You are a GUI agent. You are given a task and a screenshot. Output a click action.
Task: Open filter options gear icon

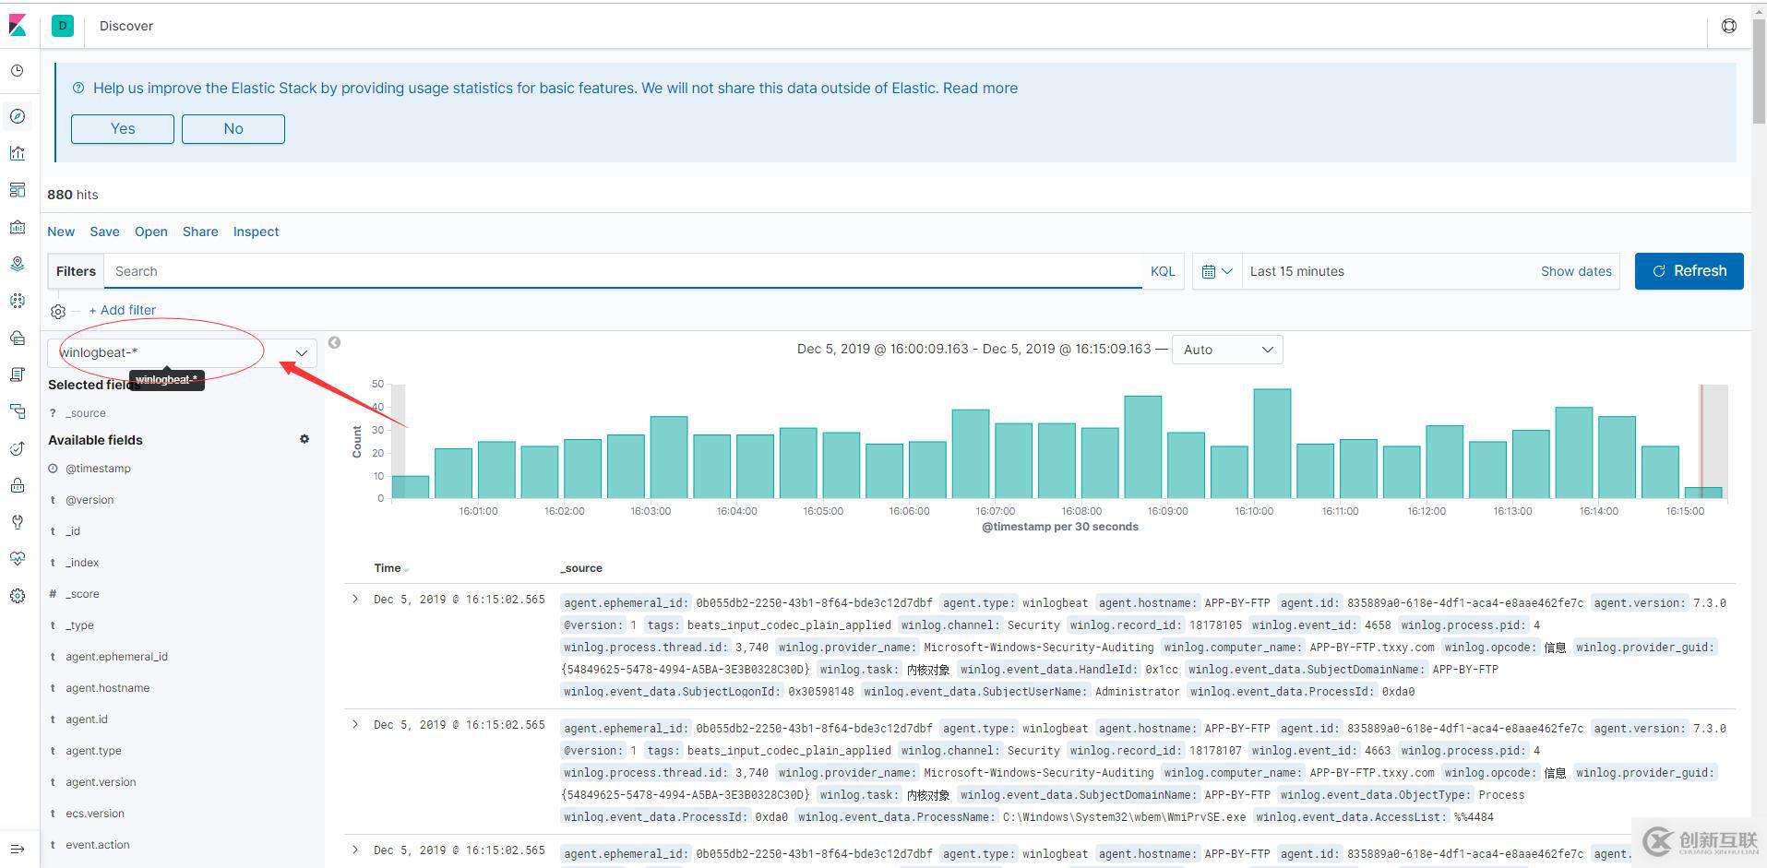tap(58, 312)
